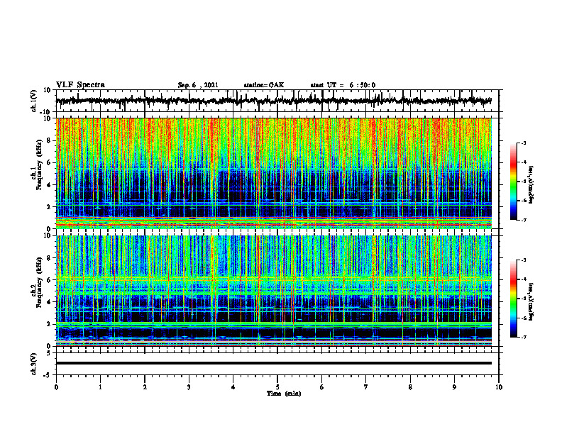Screen dimensions: 562x434
Task: Click tick label "10" on the Time axis
Action: (499, 387)
